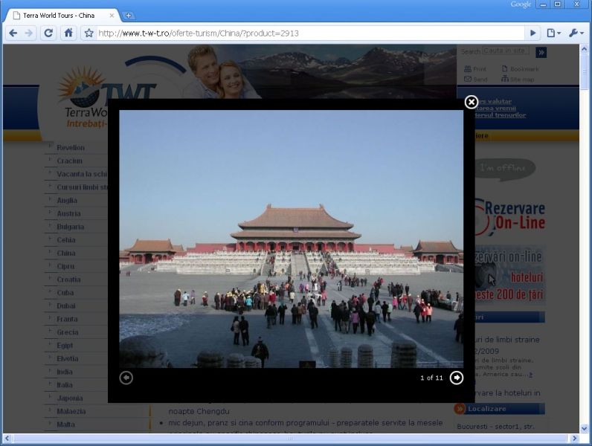This screenshot has height=446, width=592.
Task: Open a new browser tab
Action: tap(129, 15)
